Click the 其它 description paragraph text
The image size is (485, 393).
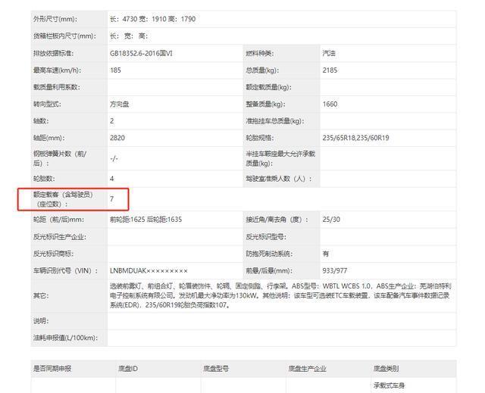pos(280,295)
